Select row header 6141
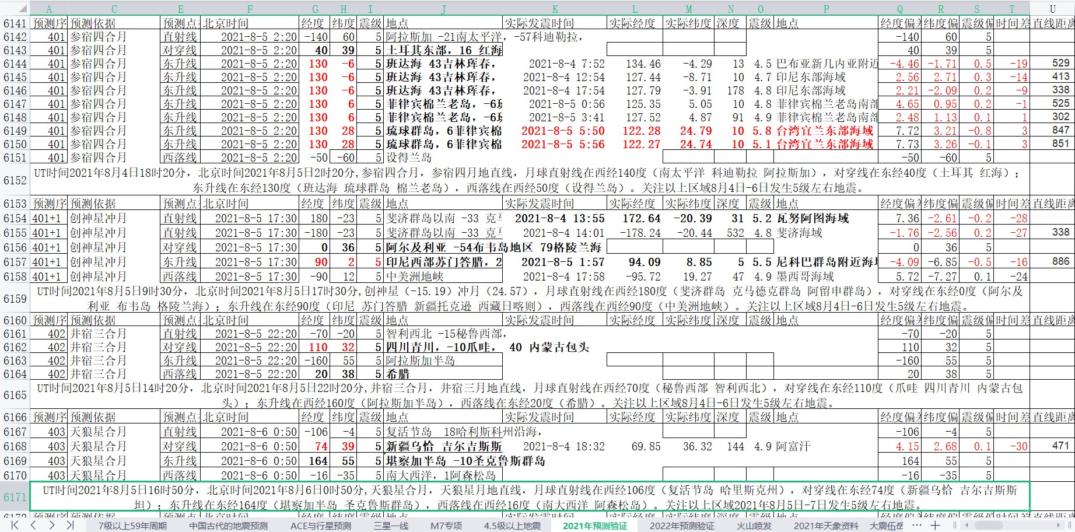The width and height of the screenshot is (1075, 532). (x=15, y=23)
